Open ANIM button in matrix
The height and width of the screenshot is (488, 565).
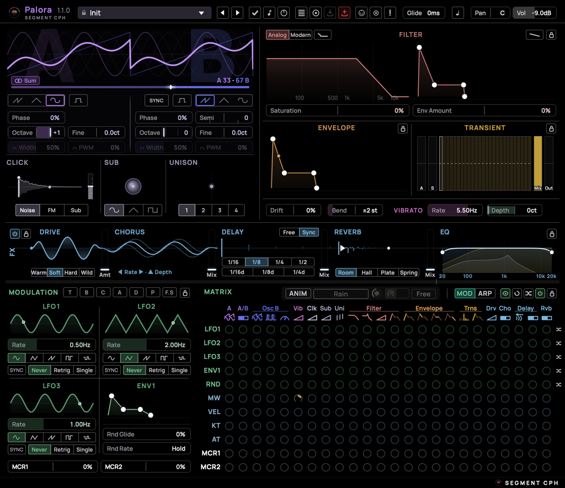298,293
